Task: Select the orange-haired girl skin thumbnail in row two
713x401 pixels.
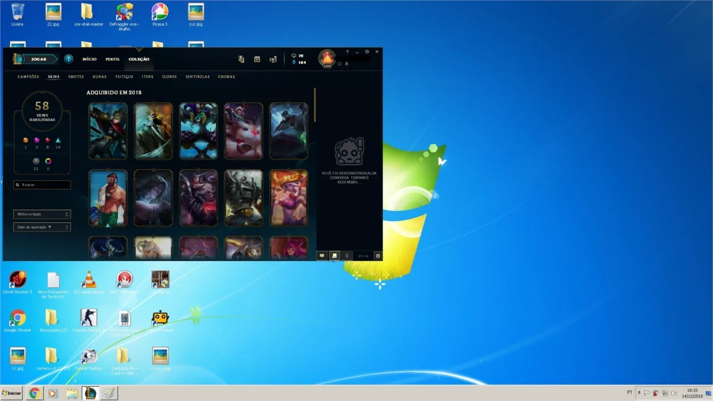Action: pyautogui.click(x=289, y=197)
